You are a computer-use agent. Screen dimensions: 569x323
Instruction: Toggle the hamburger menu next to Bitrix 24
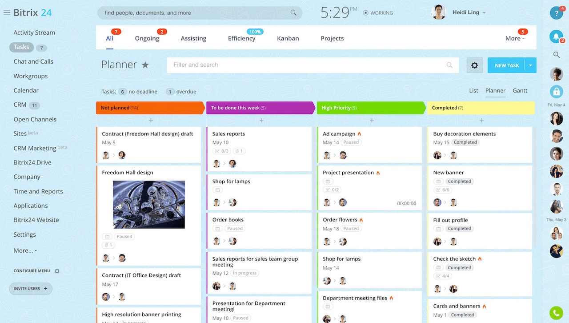[7, 12]
